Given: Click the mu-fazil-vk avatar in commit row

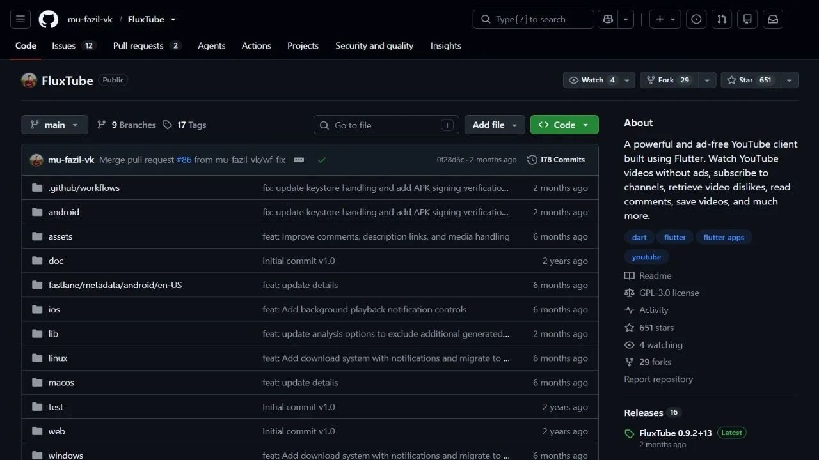Looking at the screenshot, I should tap(36, 160).
